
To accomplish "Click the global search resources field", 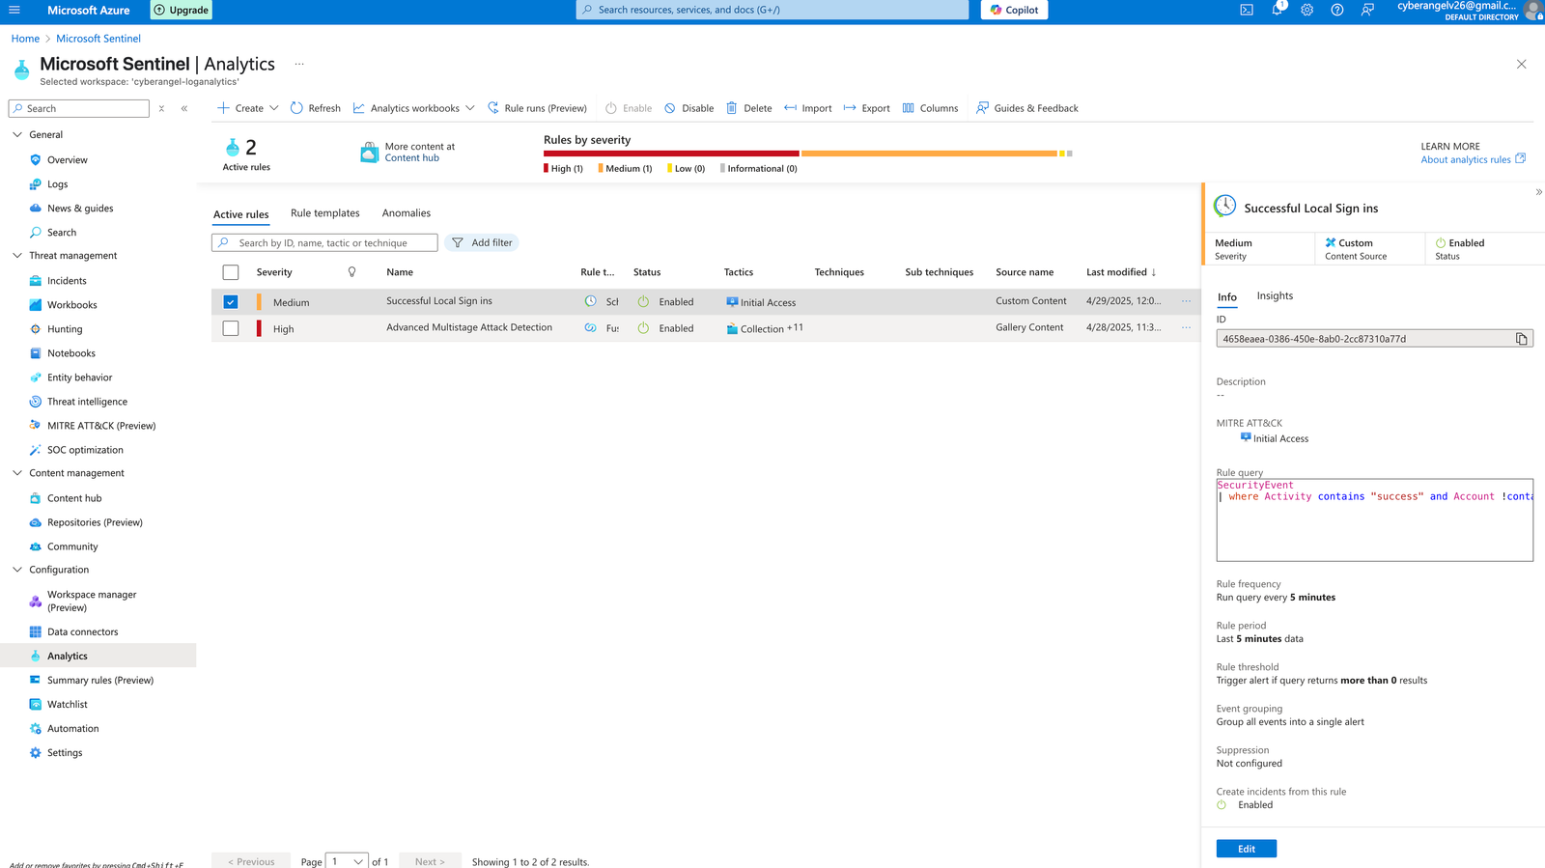I will [x=772, y=10].
